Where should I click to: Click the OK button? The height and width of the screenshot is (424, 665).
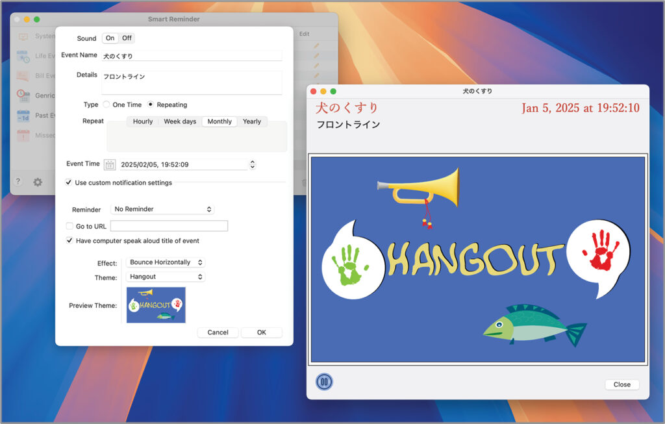262,332
